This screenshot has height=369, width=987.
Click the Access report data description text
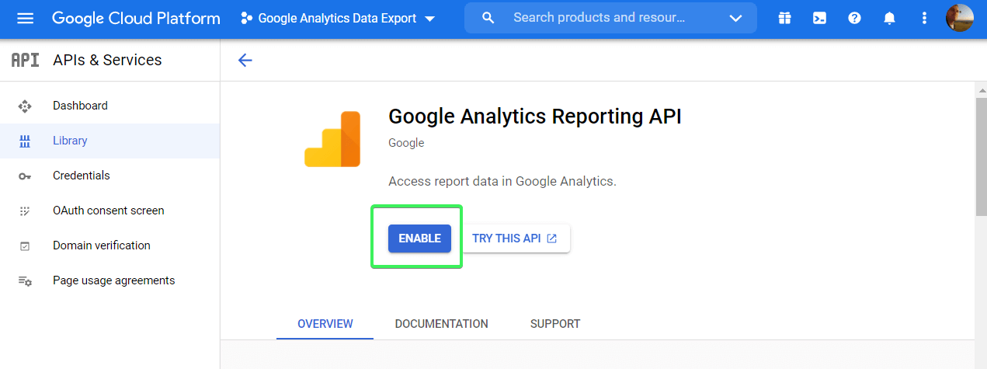click(x=502, y=181)
